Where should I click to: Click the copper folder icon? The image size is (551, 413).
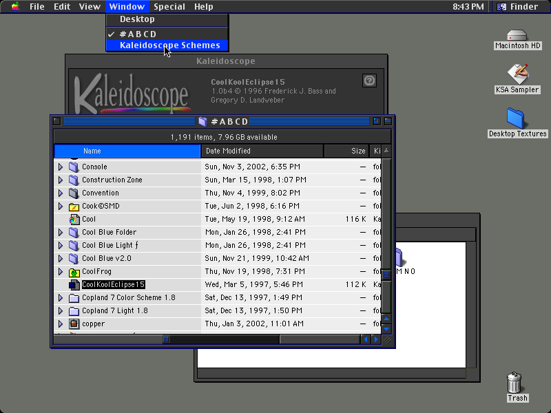[74, 324]
